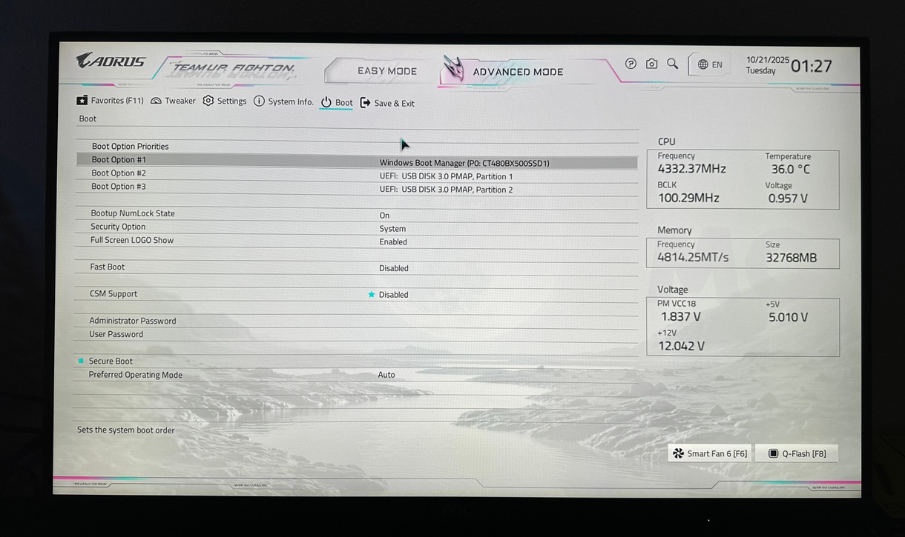Toggle Bootup NumLock State value On

pos(384,216)
